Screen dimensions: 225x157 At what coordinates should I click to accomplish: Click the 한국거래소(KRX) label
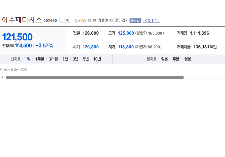(14, 70)
